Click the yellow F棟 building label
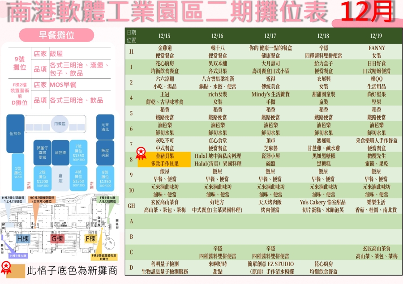 pos(91,239)
